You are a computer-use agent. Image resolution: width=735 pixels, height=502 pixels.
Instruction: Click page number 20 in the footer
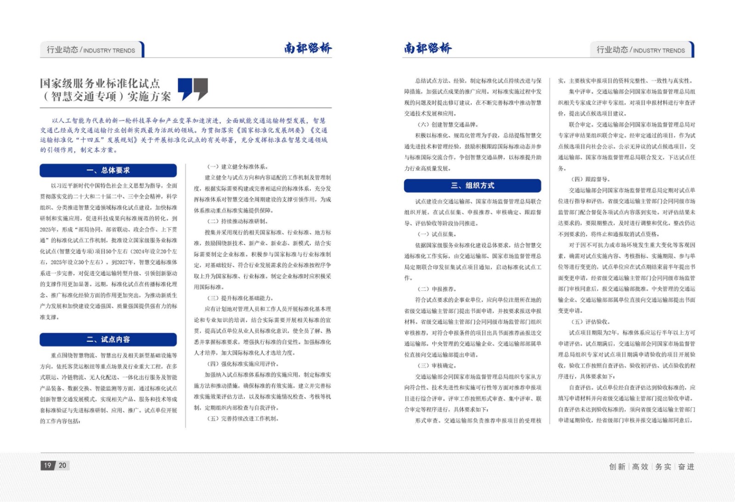click(62, 465)
